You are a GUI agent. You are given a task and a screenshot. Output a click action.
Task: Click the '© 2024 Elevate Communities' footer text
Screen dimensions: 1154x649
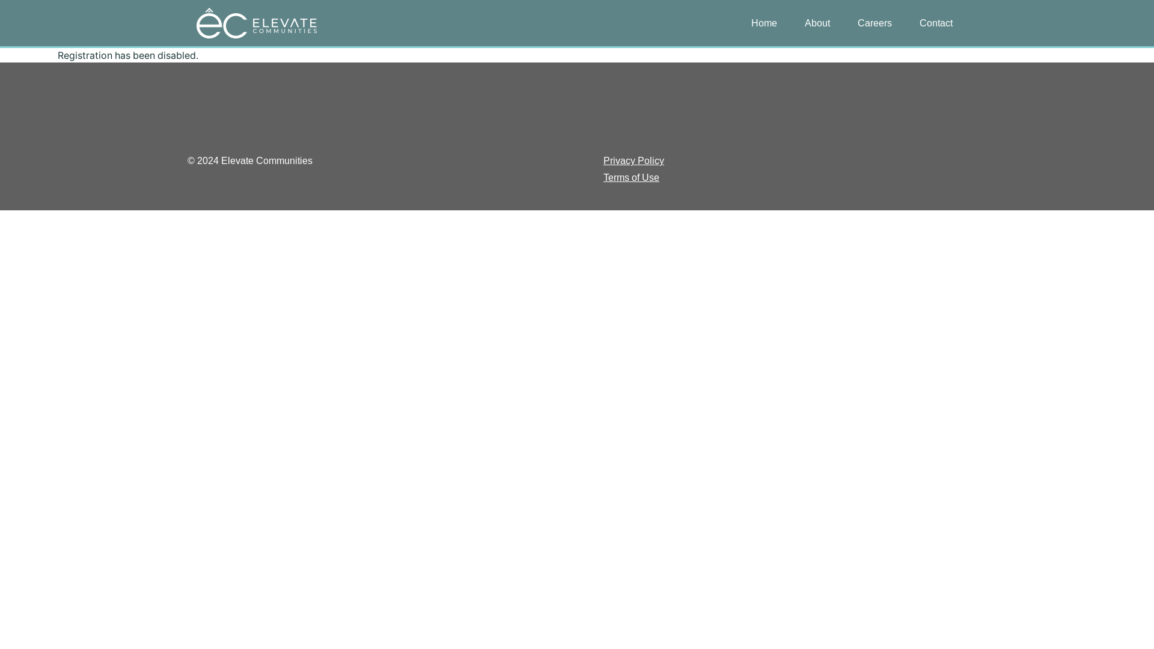(x=250, y=161)
